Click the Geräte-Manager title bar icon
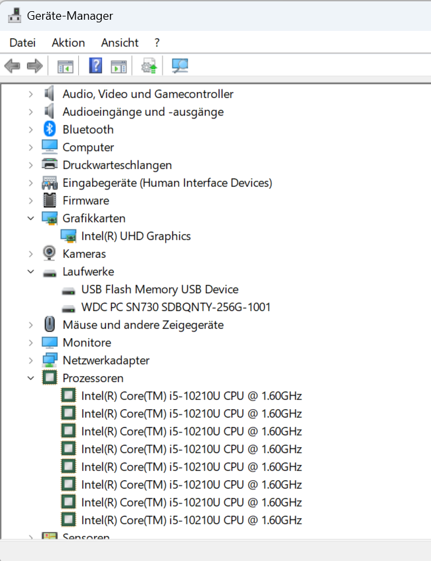Screen dimensions: 431x561 tap(14, 15)
